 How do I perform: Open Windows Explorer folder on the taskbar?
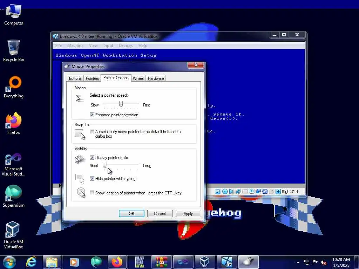pos(52,262)
